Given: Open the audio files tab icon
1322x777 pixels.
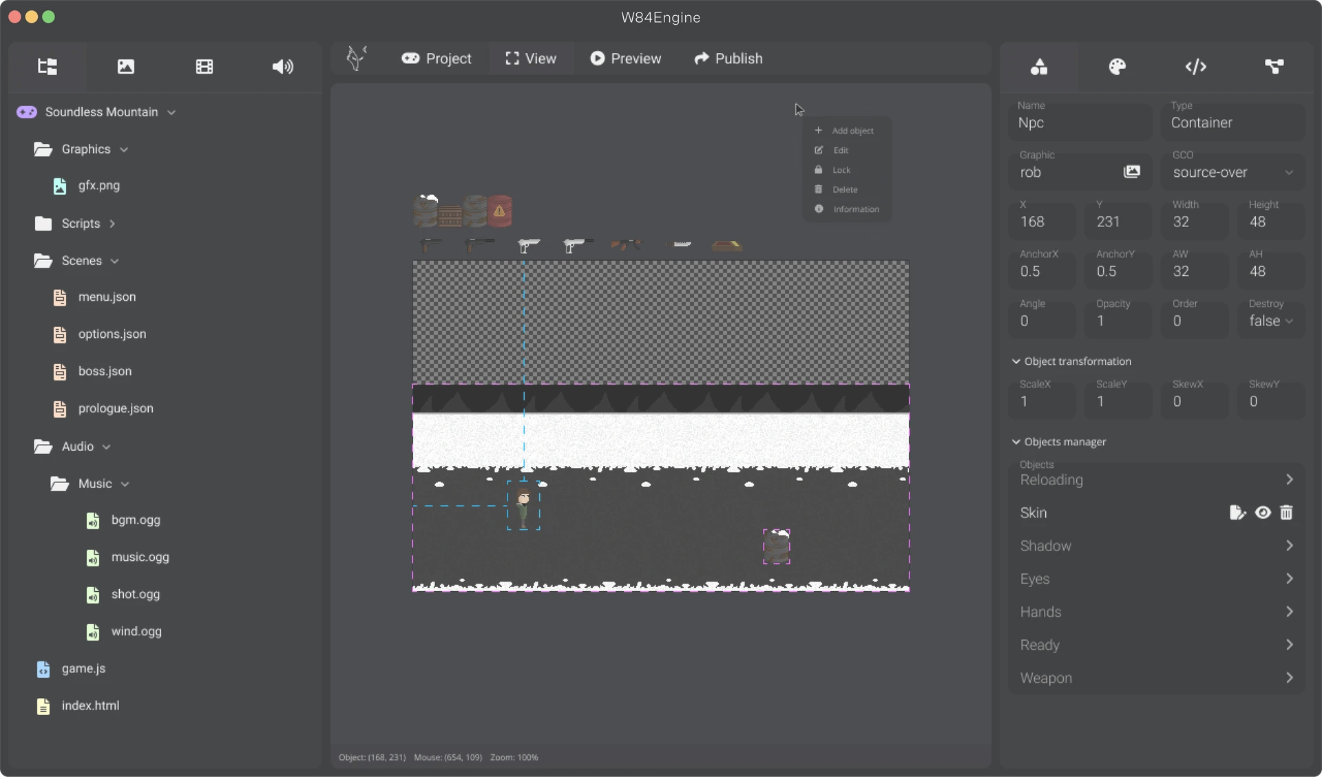Looking at the screenshot, I should coord(282,67).
